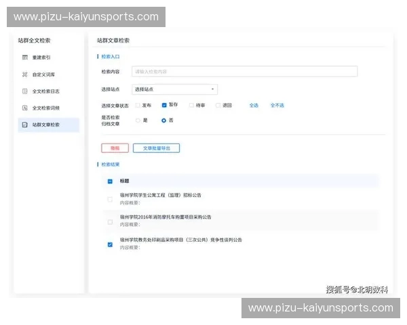Open the 选择站点 dropdown

point(175,89)
